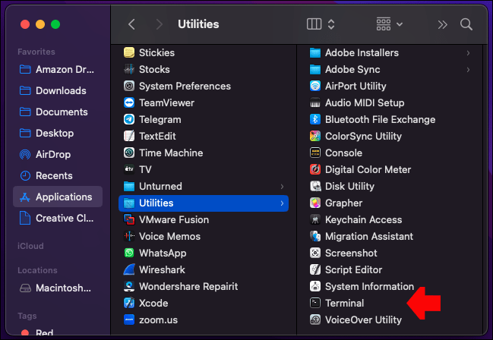Click the Xcode app icon
The width and height of the screenshot is (493, 340).
[x=129, y=303]
